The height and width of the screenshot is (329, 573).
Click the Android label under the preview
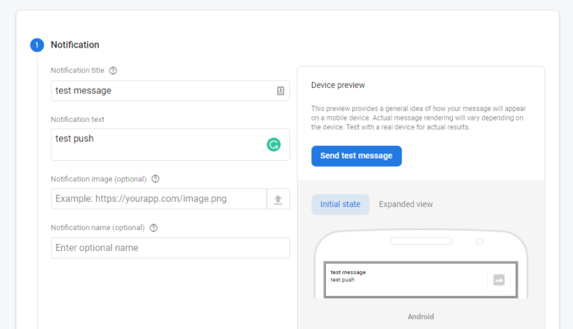421,316
